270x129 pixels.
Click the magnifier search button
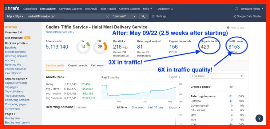click(143, 16)
